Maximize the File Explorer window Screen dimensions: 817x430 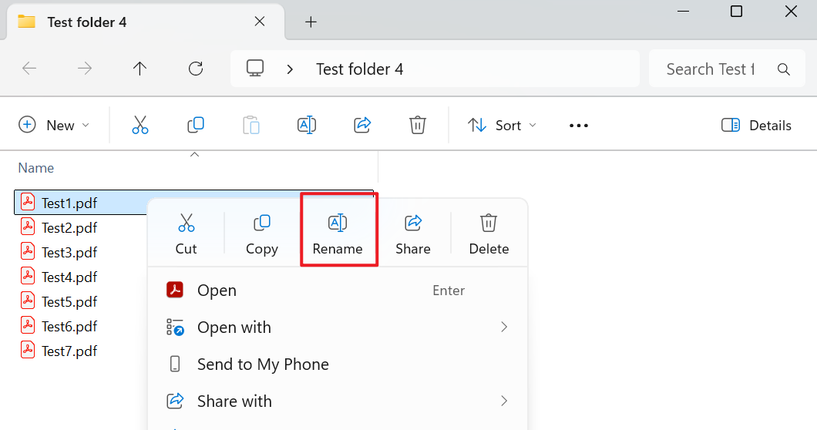736,11
